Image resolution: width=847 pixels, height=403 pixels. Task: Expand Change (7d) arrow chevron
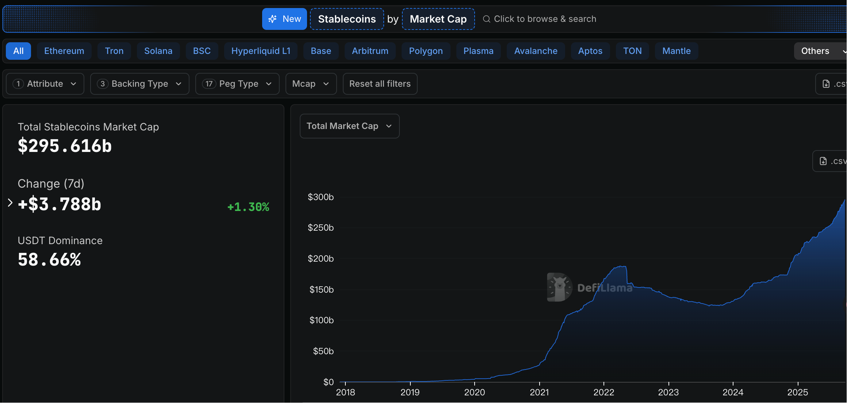[10, 203]
